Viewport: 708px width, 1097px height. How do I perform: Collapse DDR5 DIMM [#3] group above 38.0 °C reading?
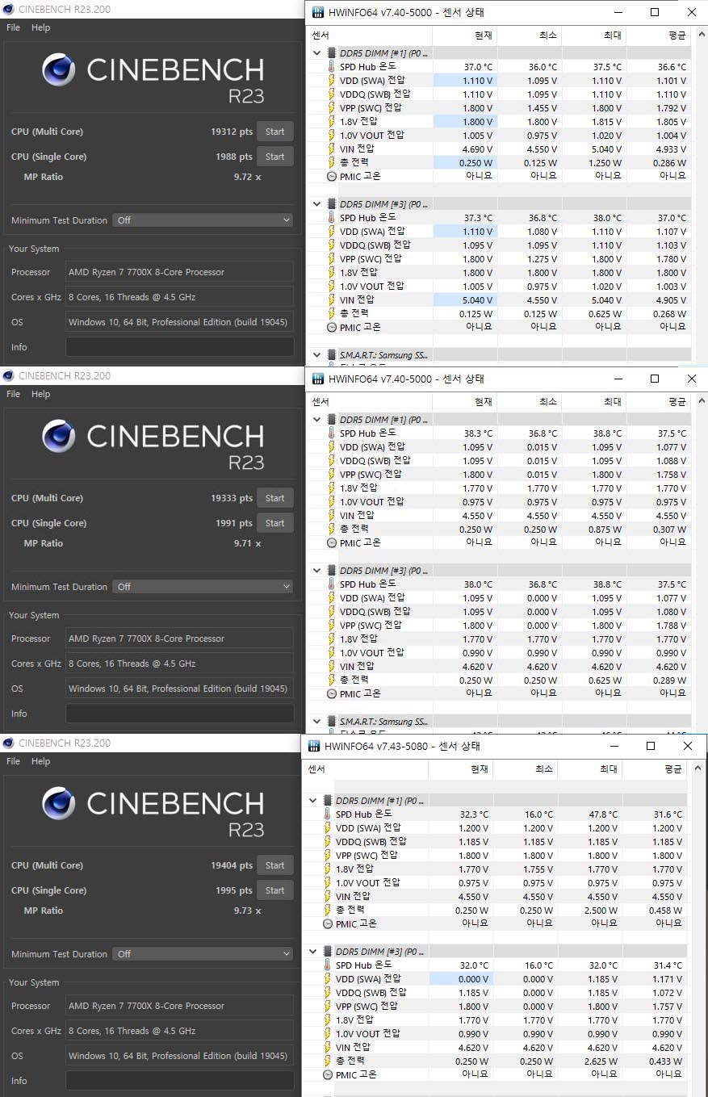click(x=316, y=571)
